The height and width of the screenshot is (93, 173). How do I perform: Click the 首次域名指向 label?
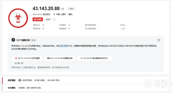point(90,25)
